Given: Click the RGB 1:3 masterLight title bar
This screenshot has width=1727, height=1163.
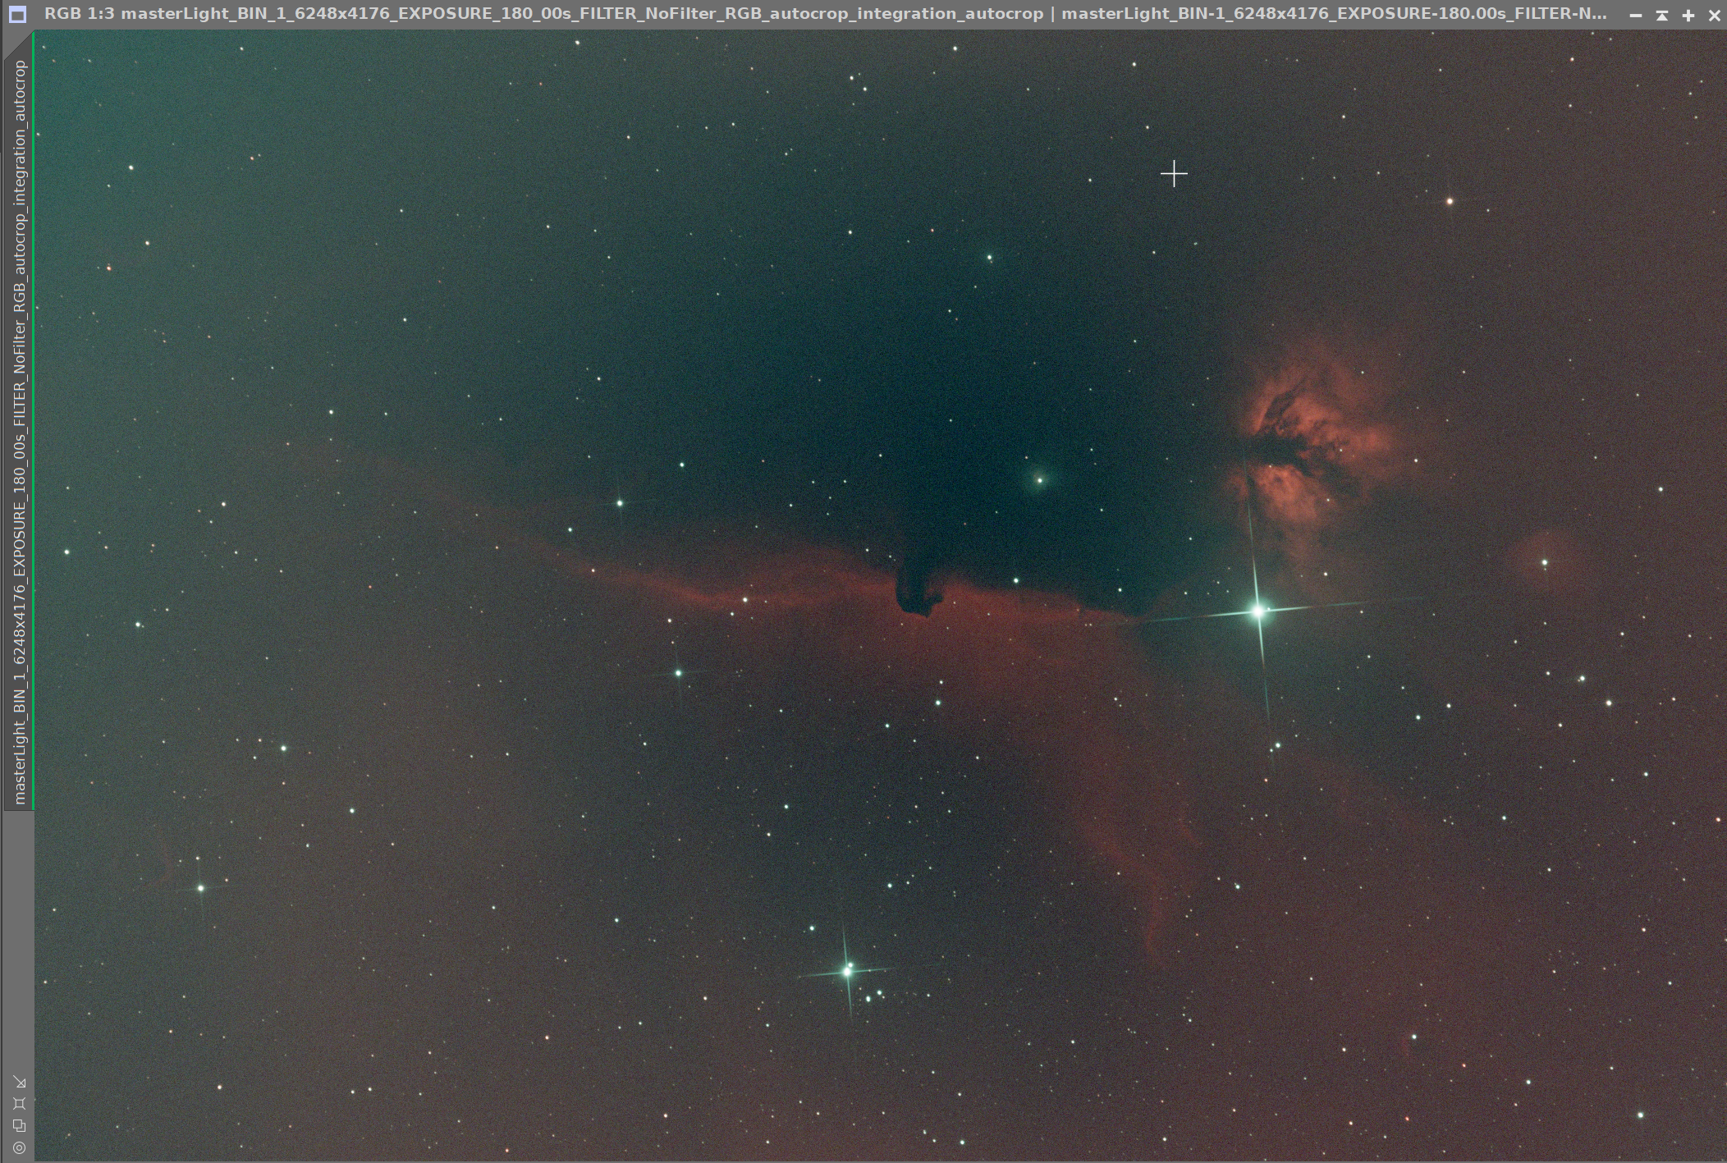Looking at the screenshot, I should tap(542, 14).
